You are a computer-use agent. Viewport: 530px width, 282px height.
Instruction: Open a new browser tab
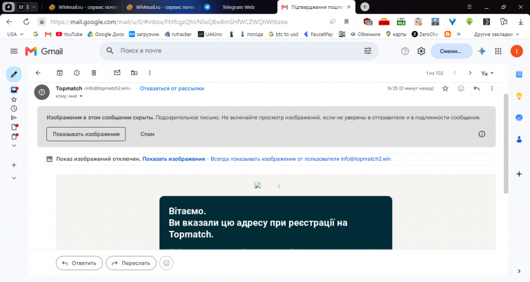coord(364,7)
